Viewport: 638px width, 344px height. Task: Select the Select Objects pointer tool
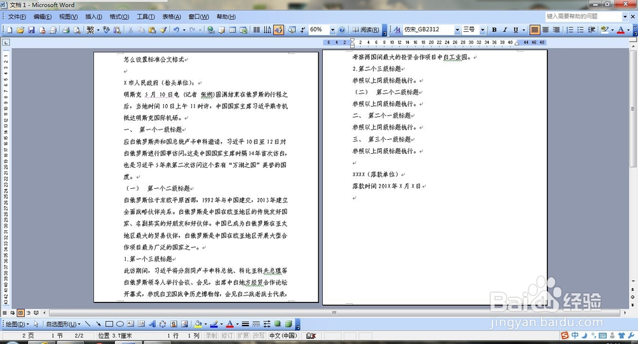click(36, 324)
